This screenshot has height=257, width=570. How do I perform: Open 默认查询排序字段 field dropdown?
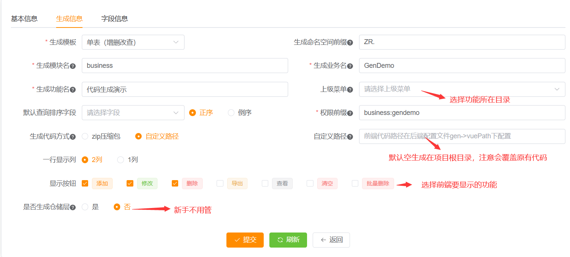(133, 113)
